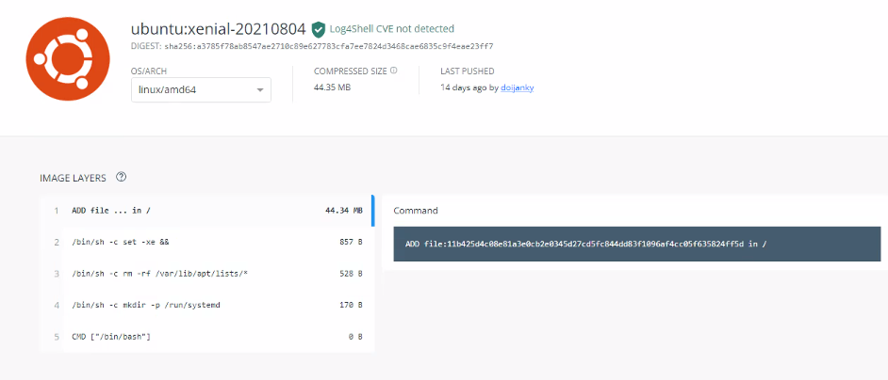Open the Image Layers help question icon
888x380 pixels.
click(121, 177)
